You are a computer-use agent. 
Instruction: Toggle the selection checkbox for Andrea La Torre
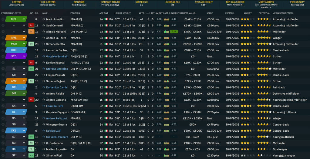click(3, 38)
